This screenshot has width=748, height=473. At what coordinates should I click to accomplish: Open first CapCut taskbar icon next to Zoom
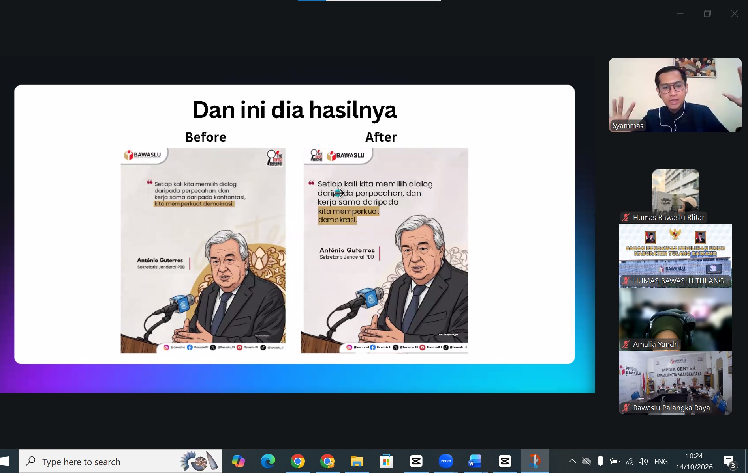(416, 461)
